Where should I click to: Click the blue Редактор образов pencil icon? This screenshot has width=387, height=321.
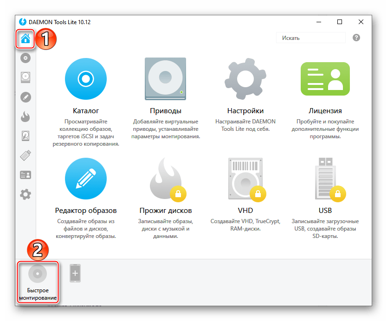click(x=86, y=179)
